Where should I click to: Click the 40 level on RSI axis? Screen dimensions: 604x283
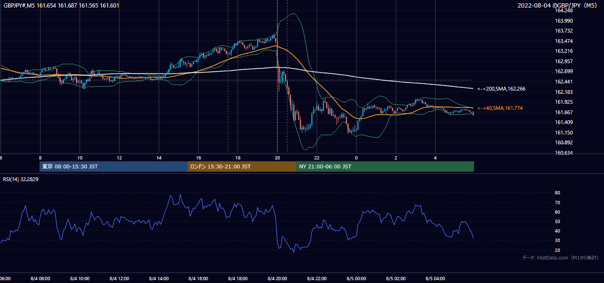click(557, 231)
